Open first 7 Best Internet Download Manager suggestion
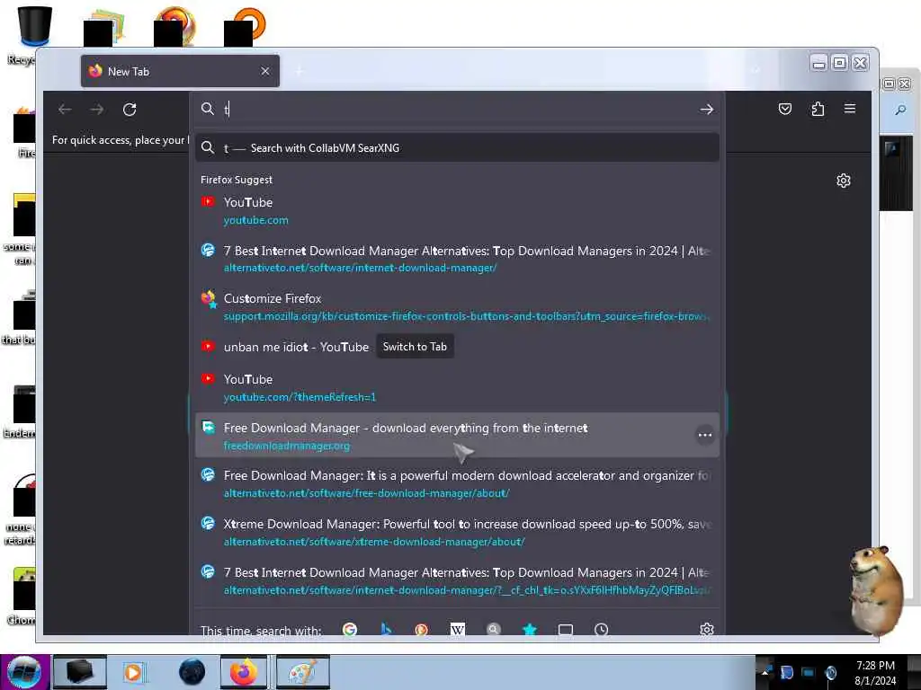Image resolution: width=921 pixels, height=690 pixels. 457,259
